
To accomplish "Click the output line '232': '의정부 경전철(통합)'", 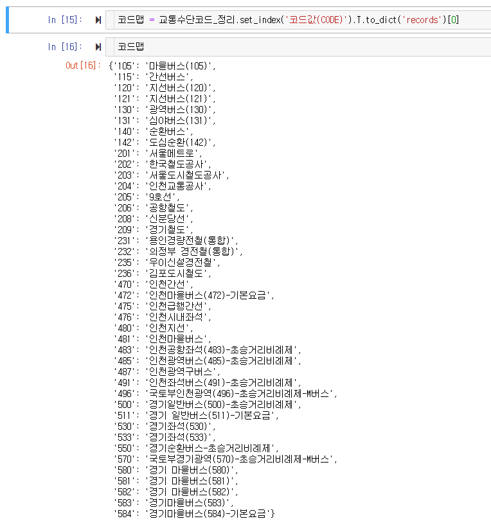I will [178, 252].
